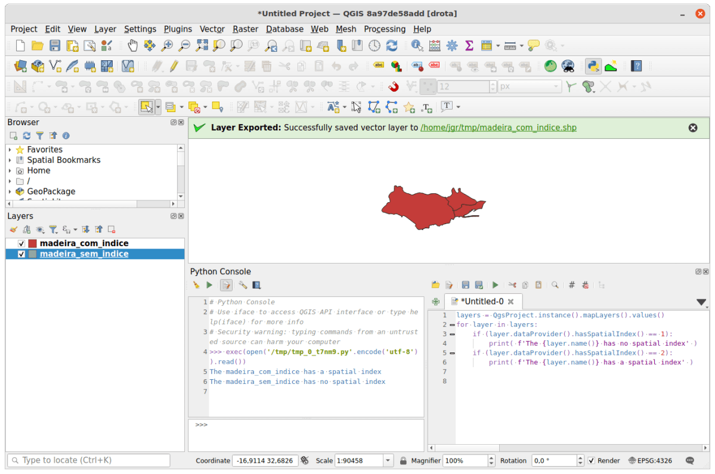The image size is (715, 474).
Task: Open the editor tab list dropdown arrow
Action: 701,302
